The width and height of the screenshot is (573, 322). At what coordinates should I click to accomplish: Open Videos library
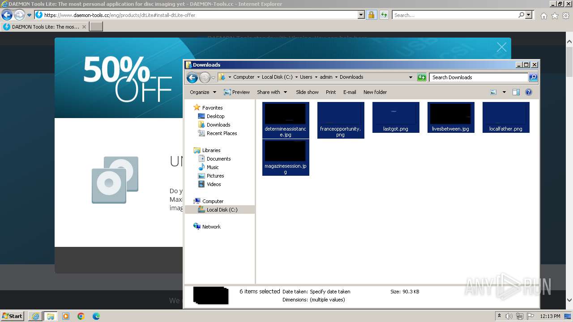[x=214, y=184]
